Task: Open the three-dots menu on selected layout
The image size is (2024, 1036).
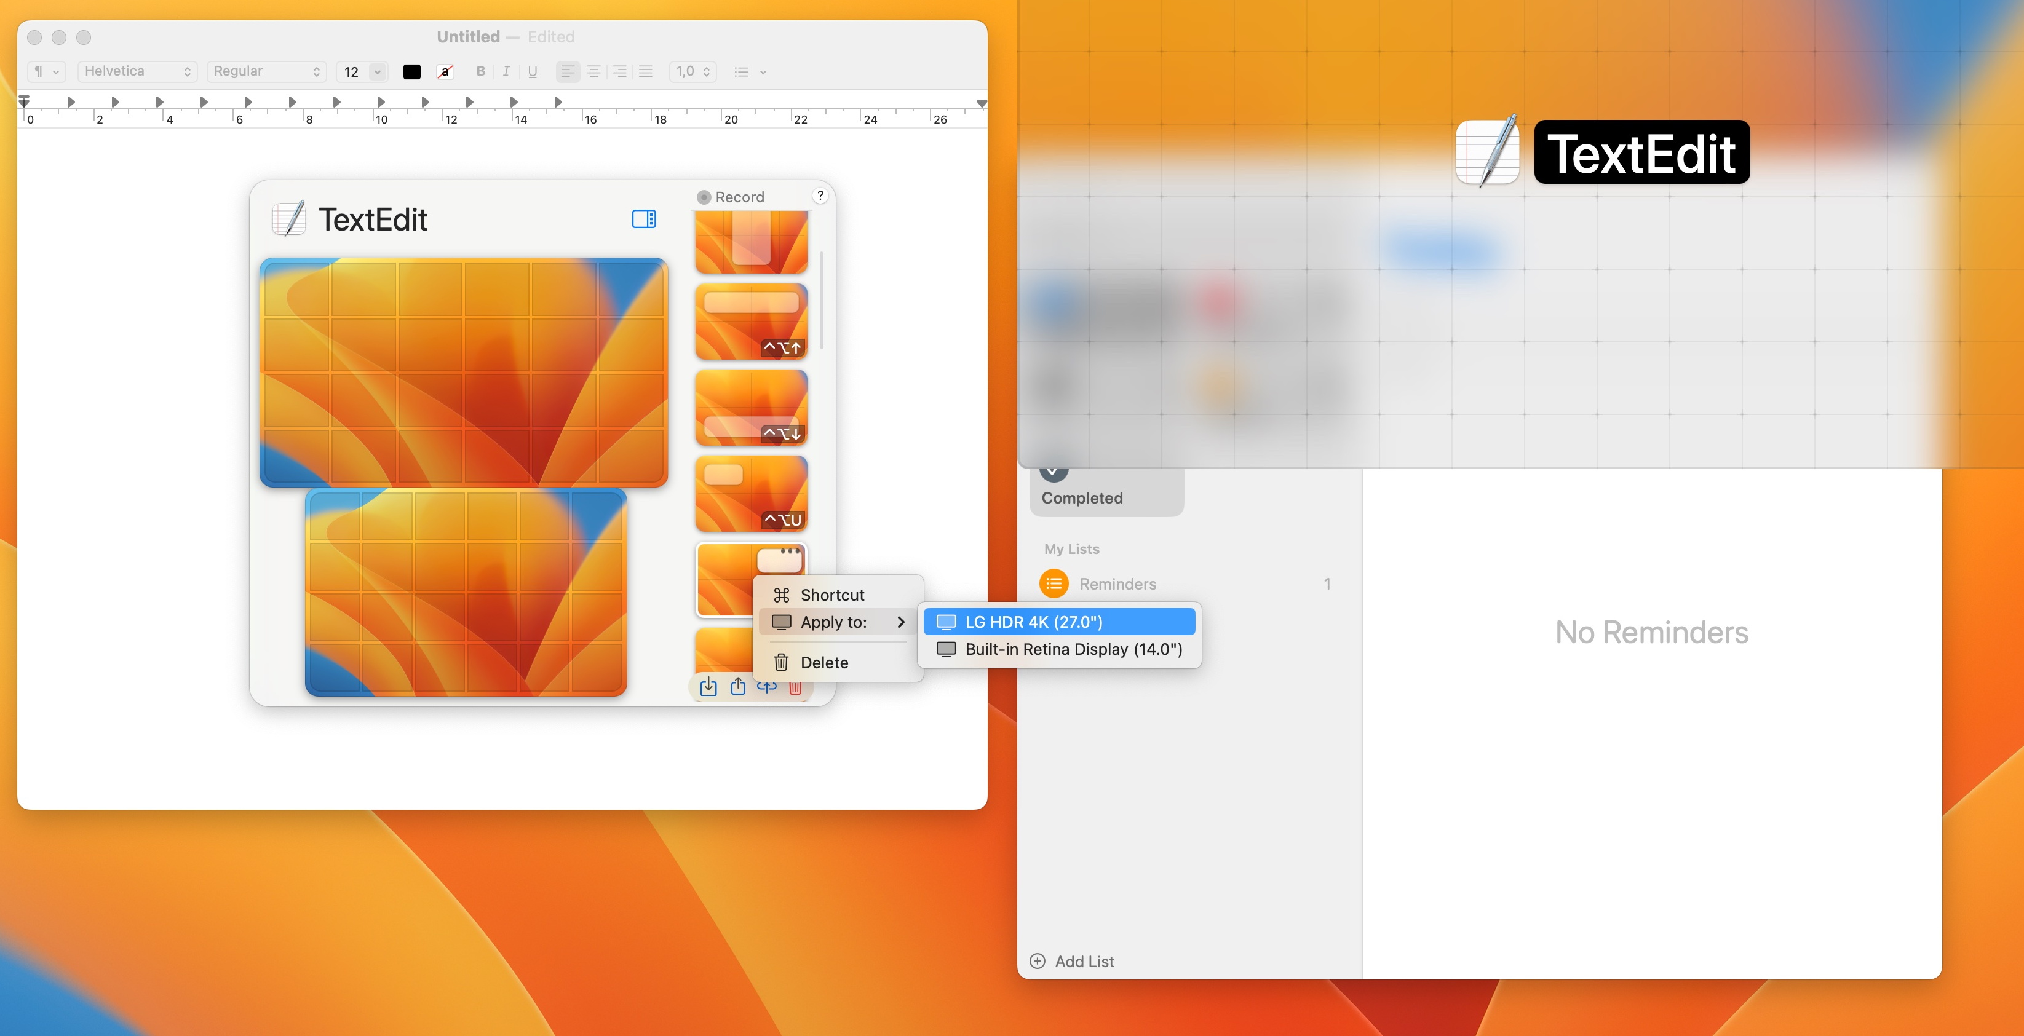Action: click(790, 551)
